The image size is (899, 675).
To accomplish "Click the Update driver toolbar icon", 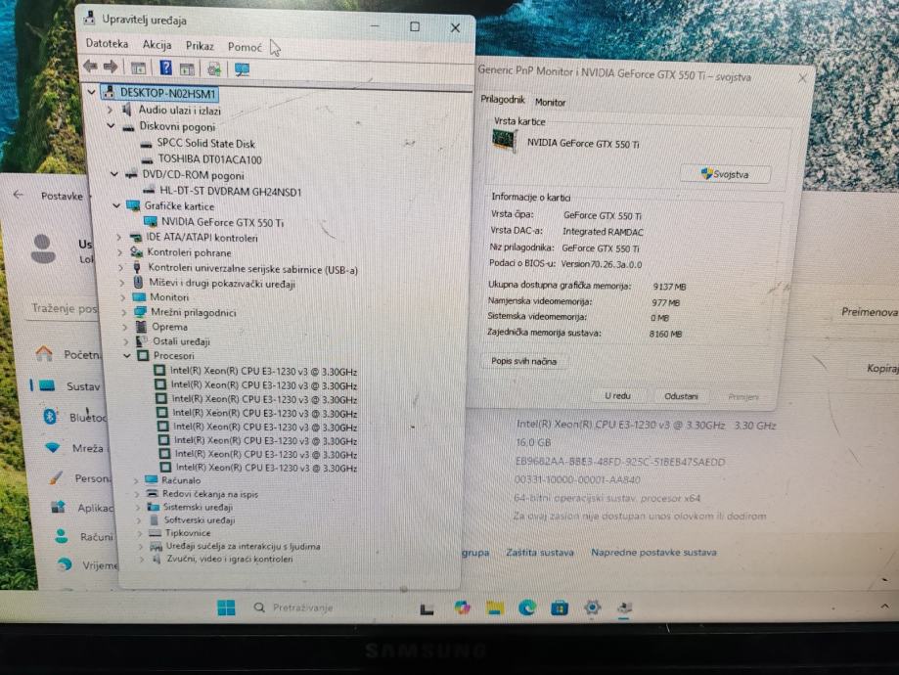I will 214,69.
